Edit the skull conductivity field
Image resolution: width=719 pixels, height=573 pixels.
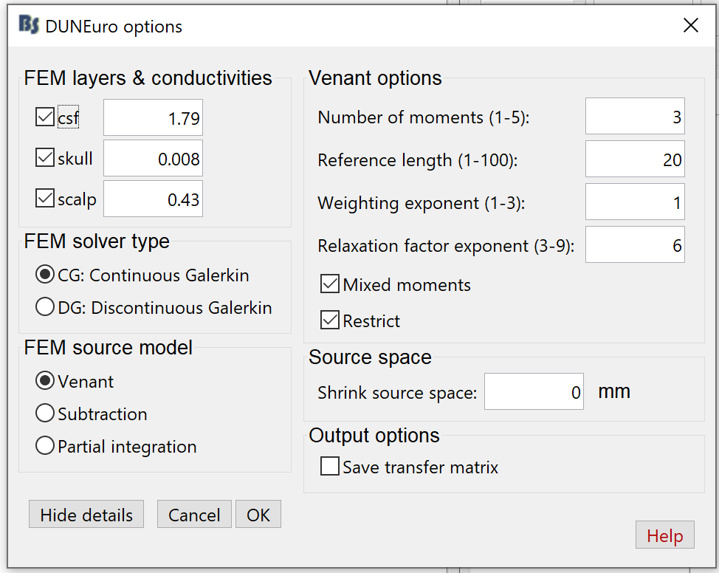[x=153, y=159]
